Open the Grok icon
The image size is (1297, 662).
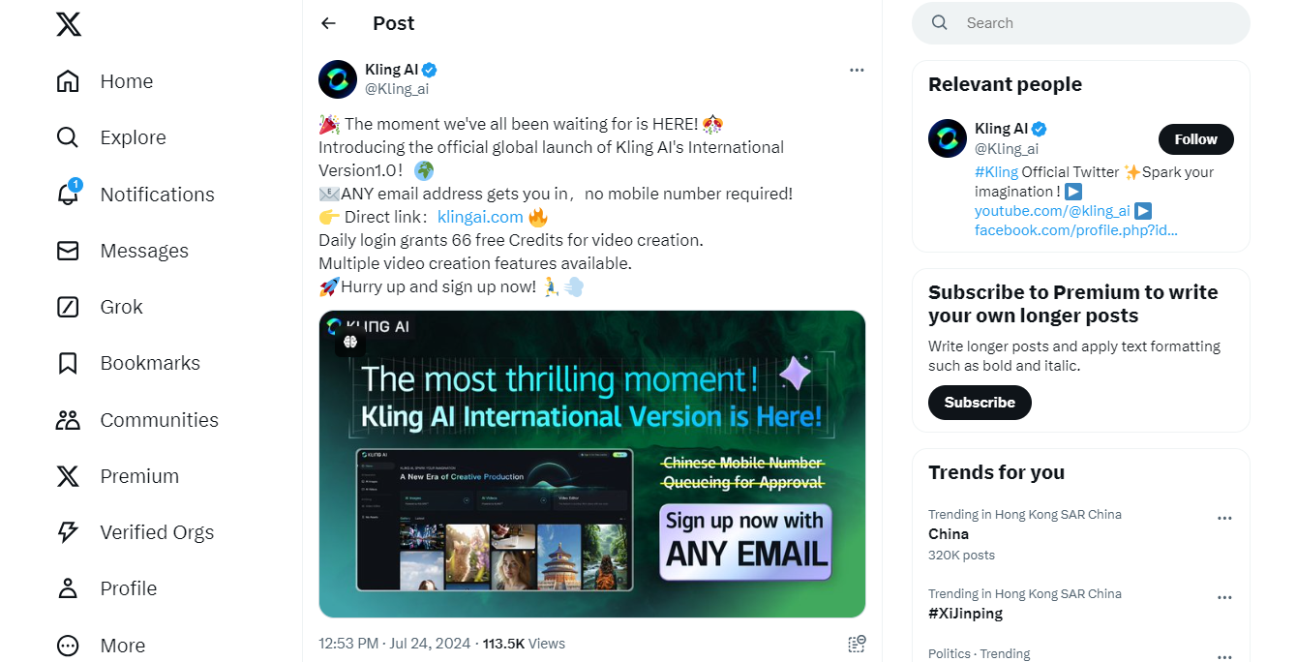coord(68,307)
